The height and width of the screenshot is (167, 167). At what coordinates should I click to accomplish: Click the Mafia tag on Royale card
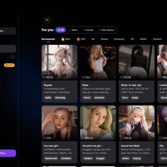48,98
